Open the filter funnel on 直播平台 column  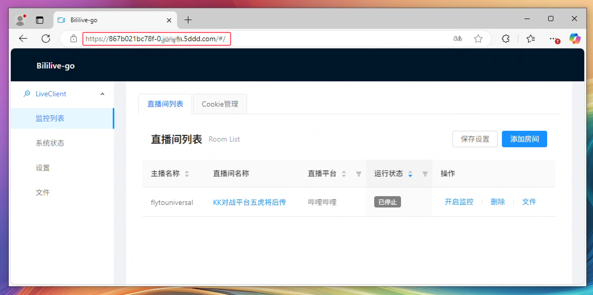pyautogui.click(x=359, y=174)
